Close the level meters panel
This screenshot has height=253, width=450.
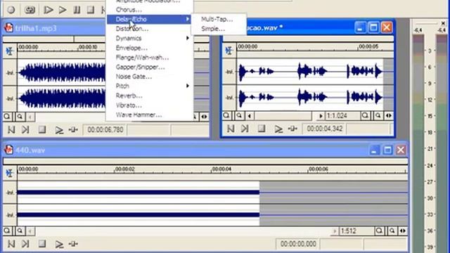(443, 23)
